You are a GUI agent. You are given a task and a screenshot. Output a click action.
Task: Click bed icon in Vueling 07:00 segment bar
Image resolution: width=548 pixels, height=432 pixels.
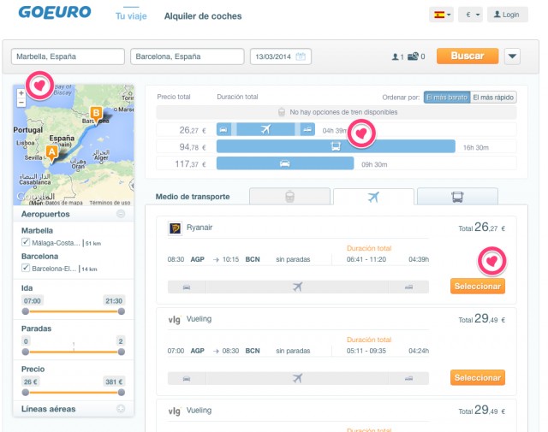pos(408,379)
